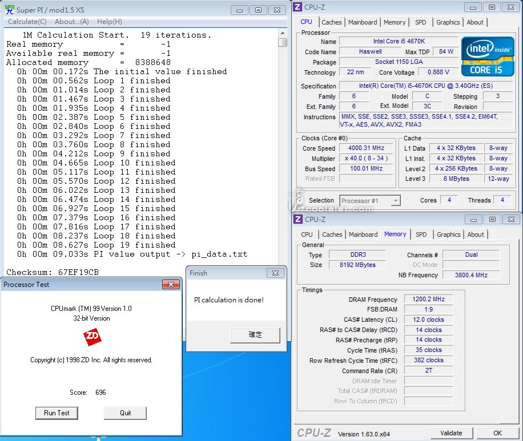523x441 pixels.
Task: Minimize the Super PI window
Action: point(239,10)
